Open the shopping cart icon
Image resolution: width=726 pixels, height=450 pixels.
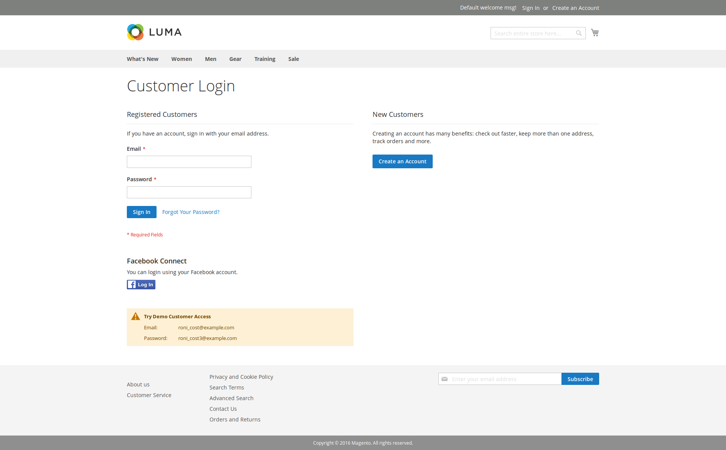595,33
